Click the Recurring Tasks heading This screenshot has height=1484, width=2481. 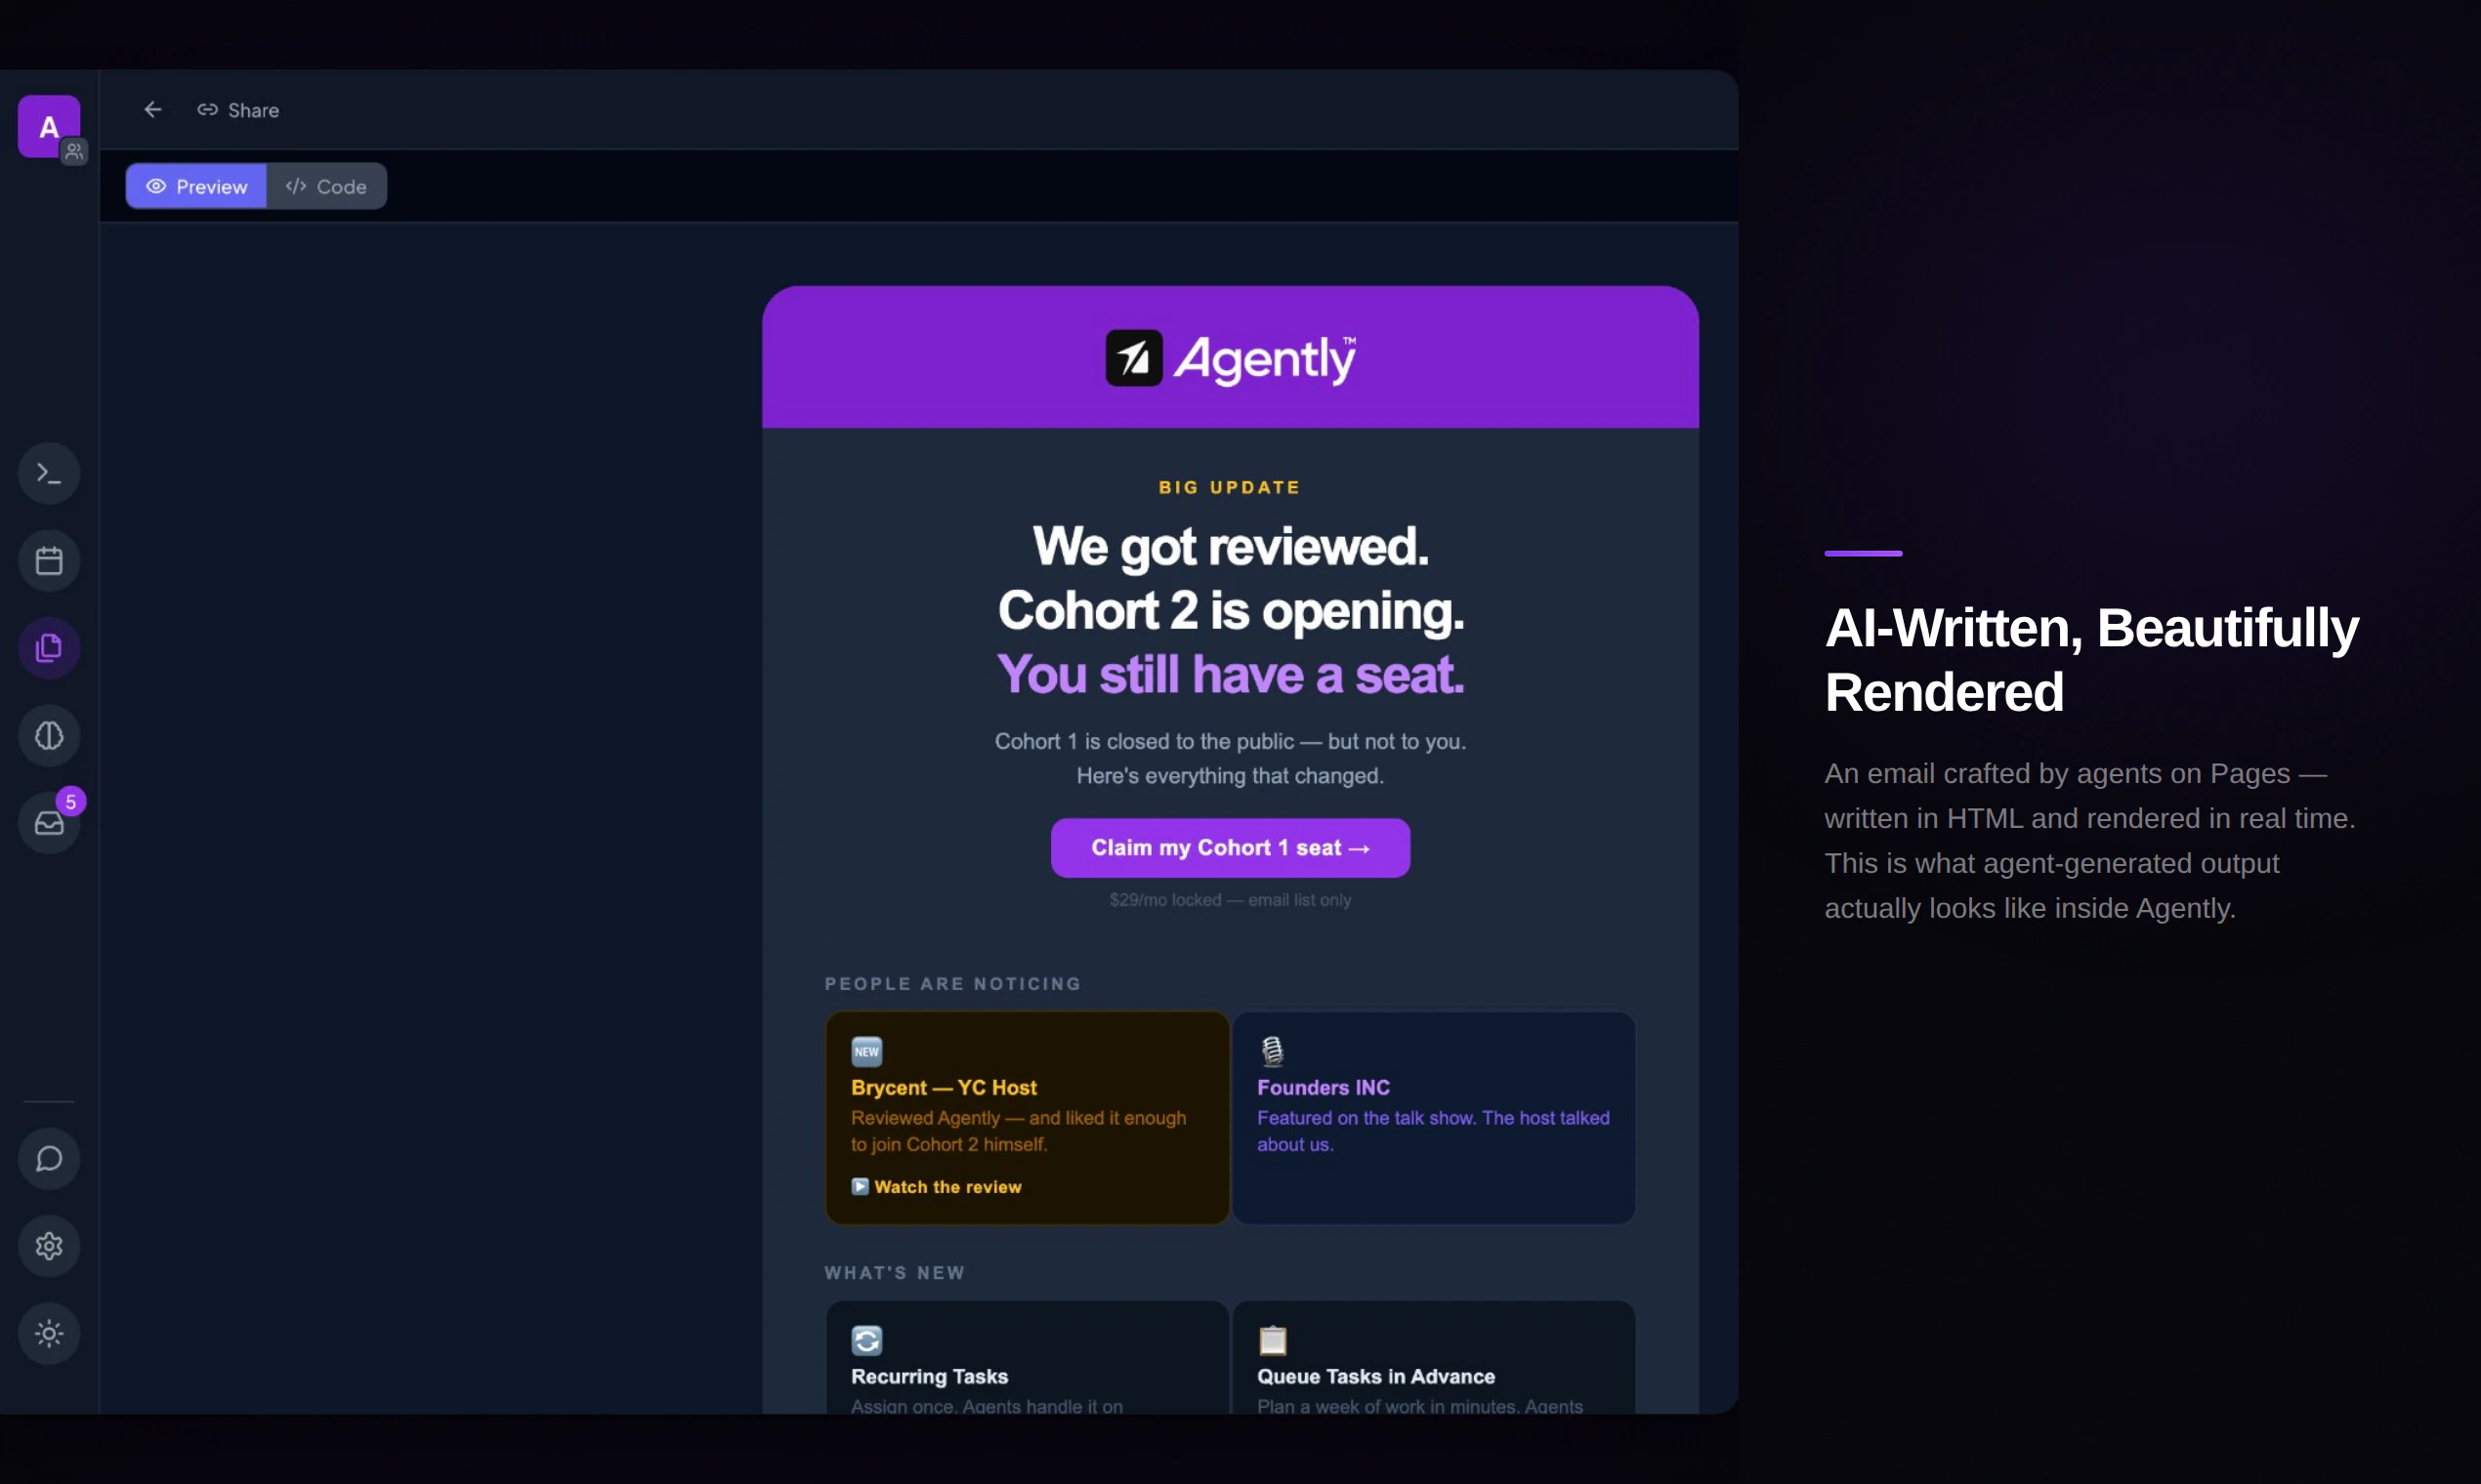click(929, 1377)
